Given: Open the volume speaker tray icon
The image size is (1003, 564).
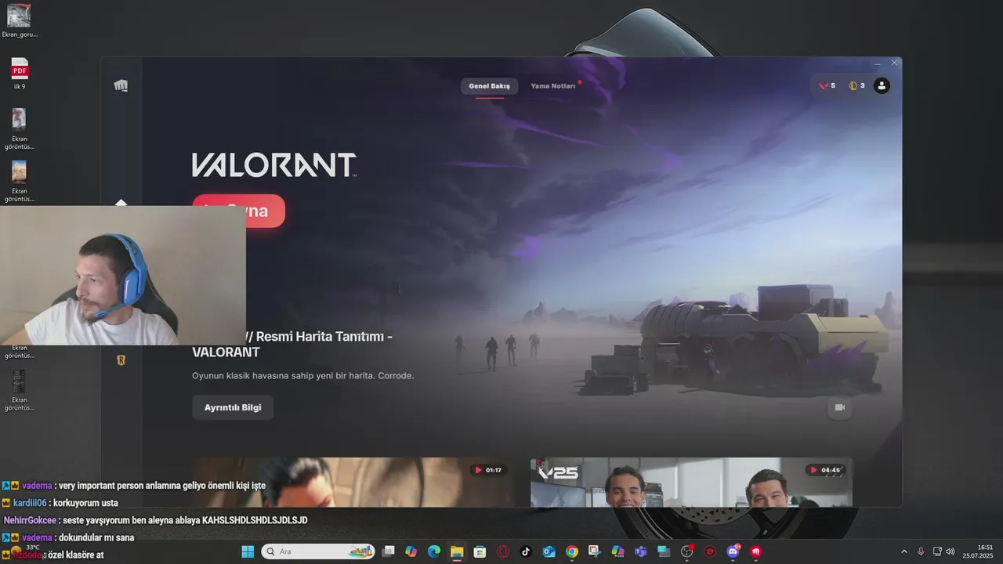Looking at the screenshot, I should 950,551.
